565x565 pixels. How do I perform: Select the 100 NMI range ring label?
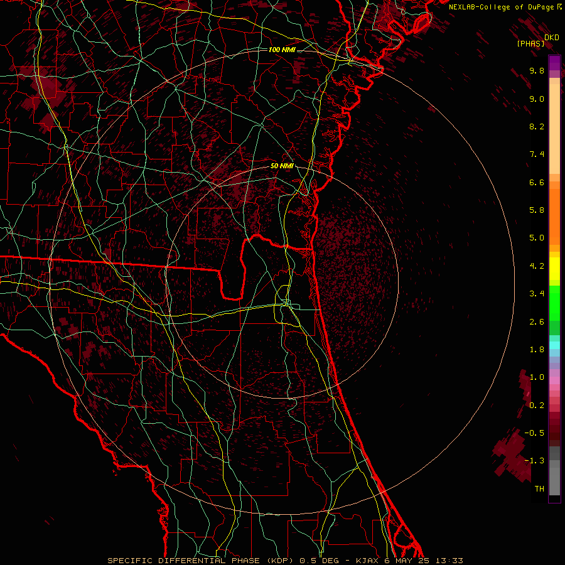[282, 50]
